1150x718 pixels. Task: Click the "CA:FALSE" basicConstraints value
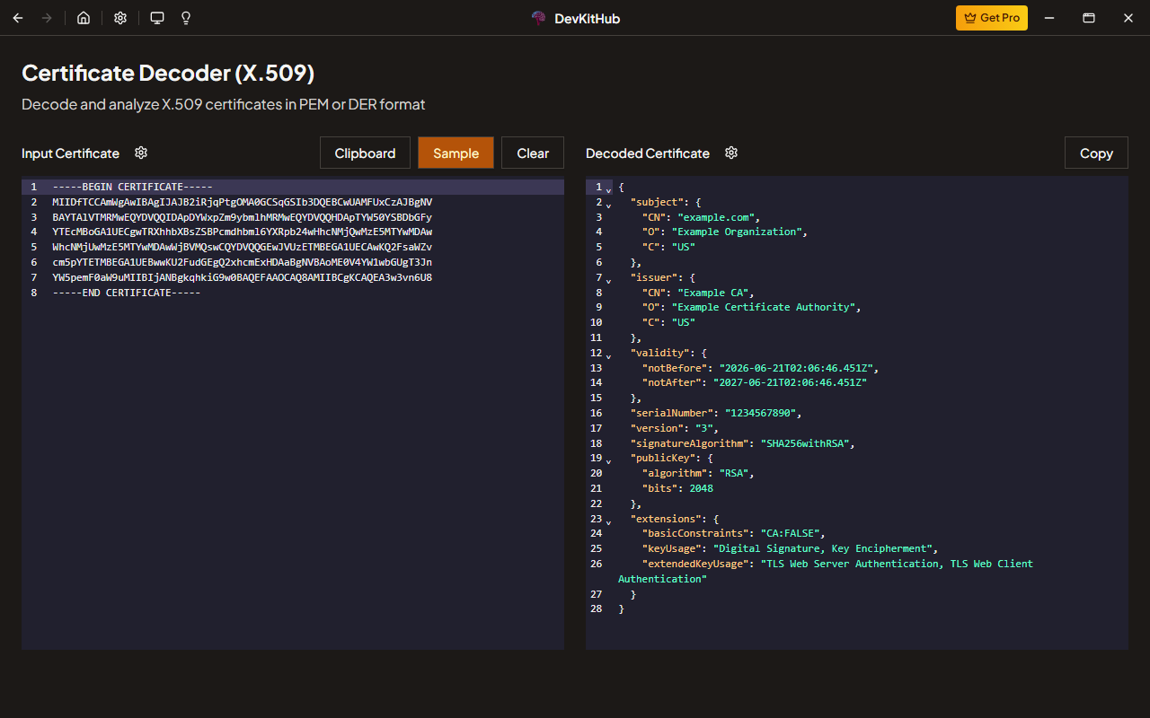791,533
